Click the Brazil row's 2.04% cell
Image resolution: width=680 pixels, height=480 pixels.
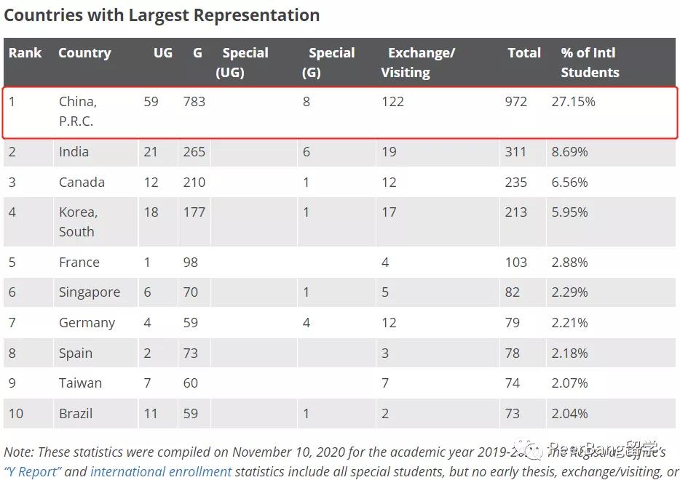coord(569,414)
